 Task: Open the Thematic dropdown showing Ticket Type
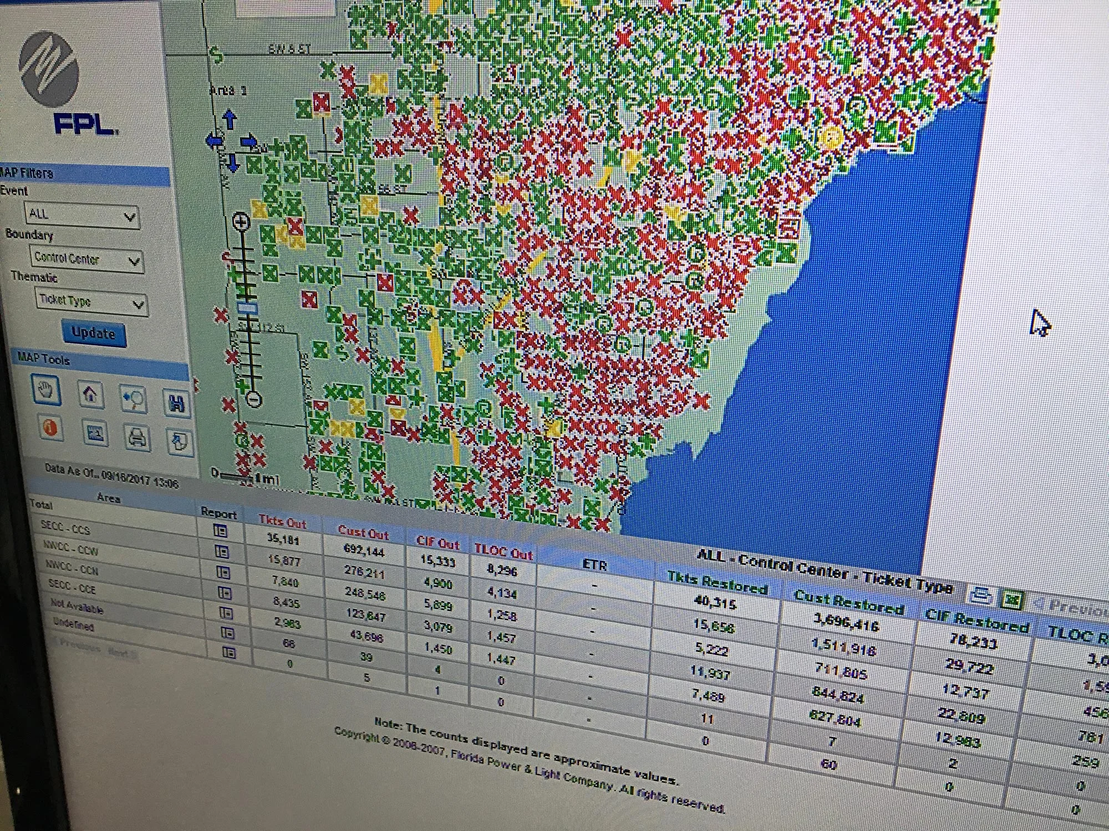(x=91, y=302)
